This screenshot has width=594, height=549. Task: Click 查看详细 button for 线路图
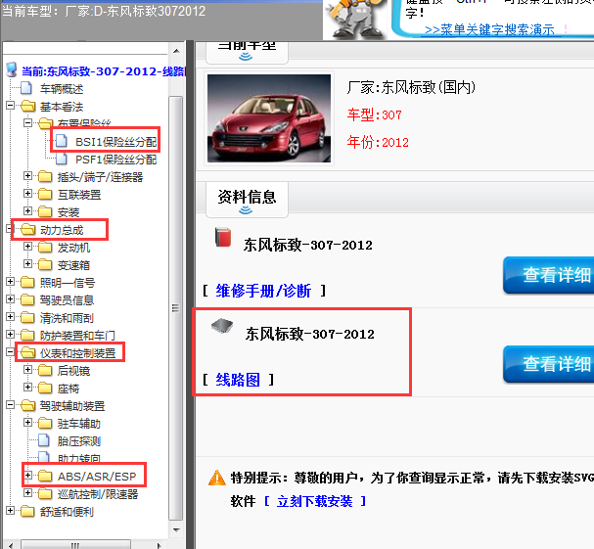click(x=549, y=364)
